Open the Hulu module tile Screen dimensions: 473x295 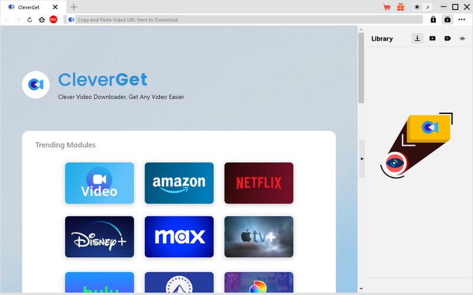pos(99,283)
